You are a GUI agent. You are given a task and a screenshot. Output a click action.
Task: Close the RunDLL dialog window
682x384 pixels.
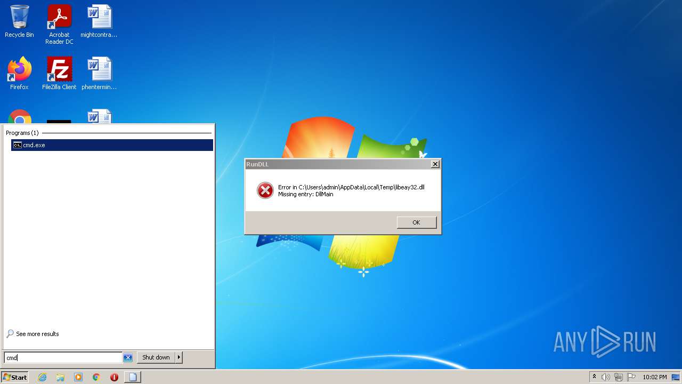click(435, 164)
